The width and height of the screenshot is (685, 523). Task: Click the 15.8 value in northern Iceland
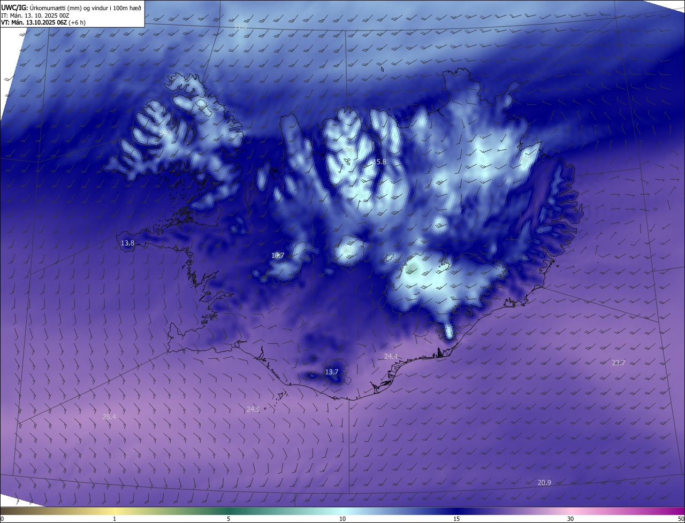click(379, 161)
